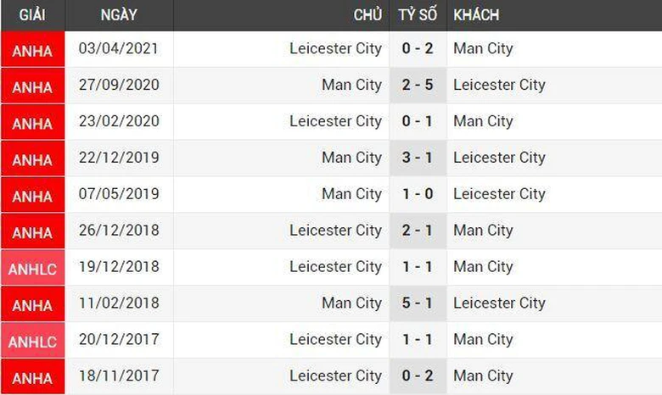Select the 3 - 1 score from 22/12/2019
Image resolution: width=662 pixels, height=395 pixels.
click(418, 158)
